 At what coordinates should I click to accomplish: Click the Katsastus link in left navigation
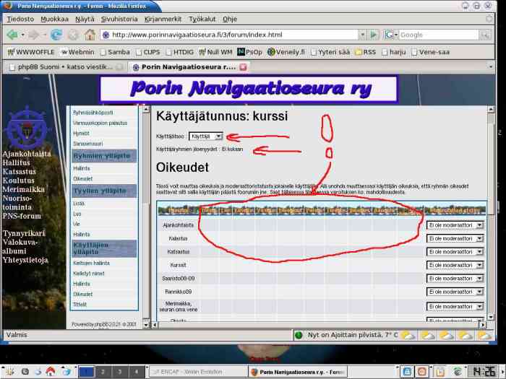(x=19, y=171)
